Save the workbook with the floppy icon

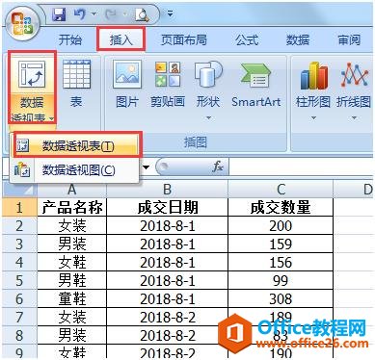pyautogui.click(x=59, y=14)
